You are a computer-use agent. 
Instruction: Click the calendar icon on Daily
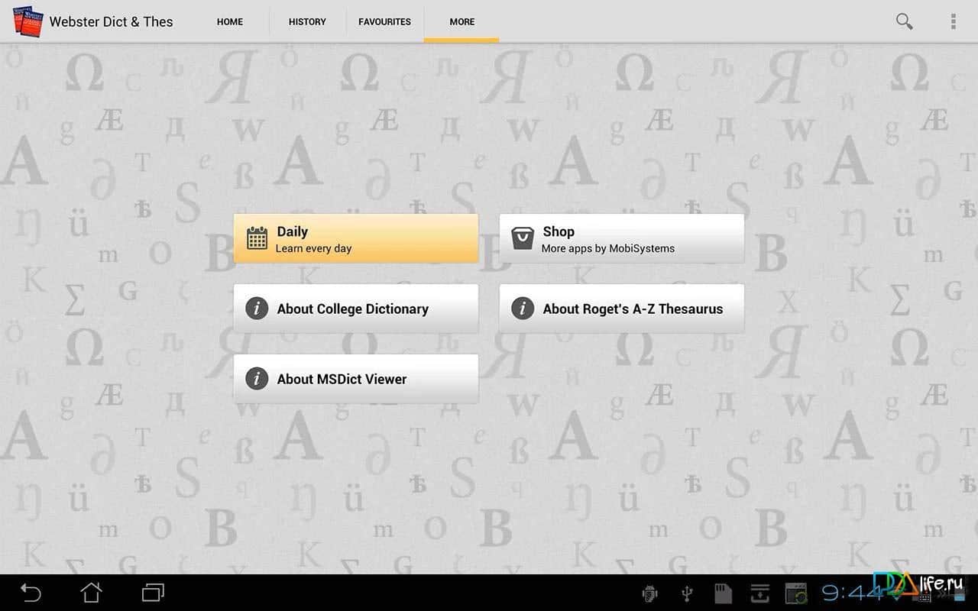point(257,238)
